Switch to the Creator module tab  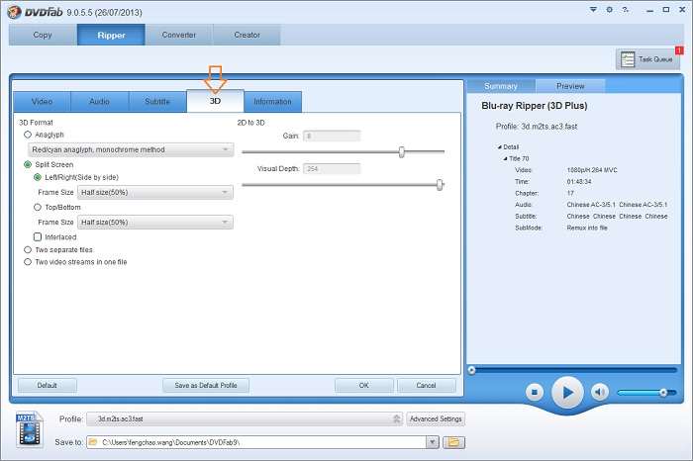point(247,35)
